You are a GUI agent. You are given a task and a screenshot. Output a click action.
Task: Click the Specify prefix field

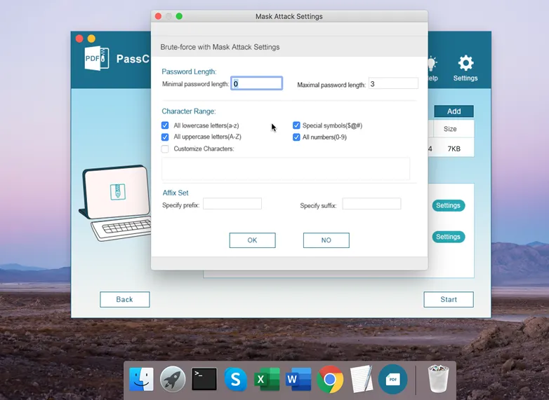click(x=232, y=204)
